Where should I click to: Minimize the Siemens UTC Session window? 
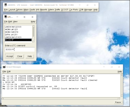pyautogui.click(x=80, y=5)
